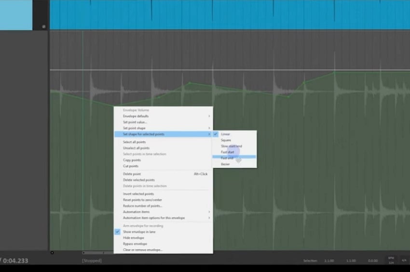The image size is (410, 272).
Task: Click Select all points
Action: 164,142
